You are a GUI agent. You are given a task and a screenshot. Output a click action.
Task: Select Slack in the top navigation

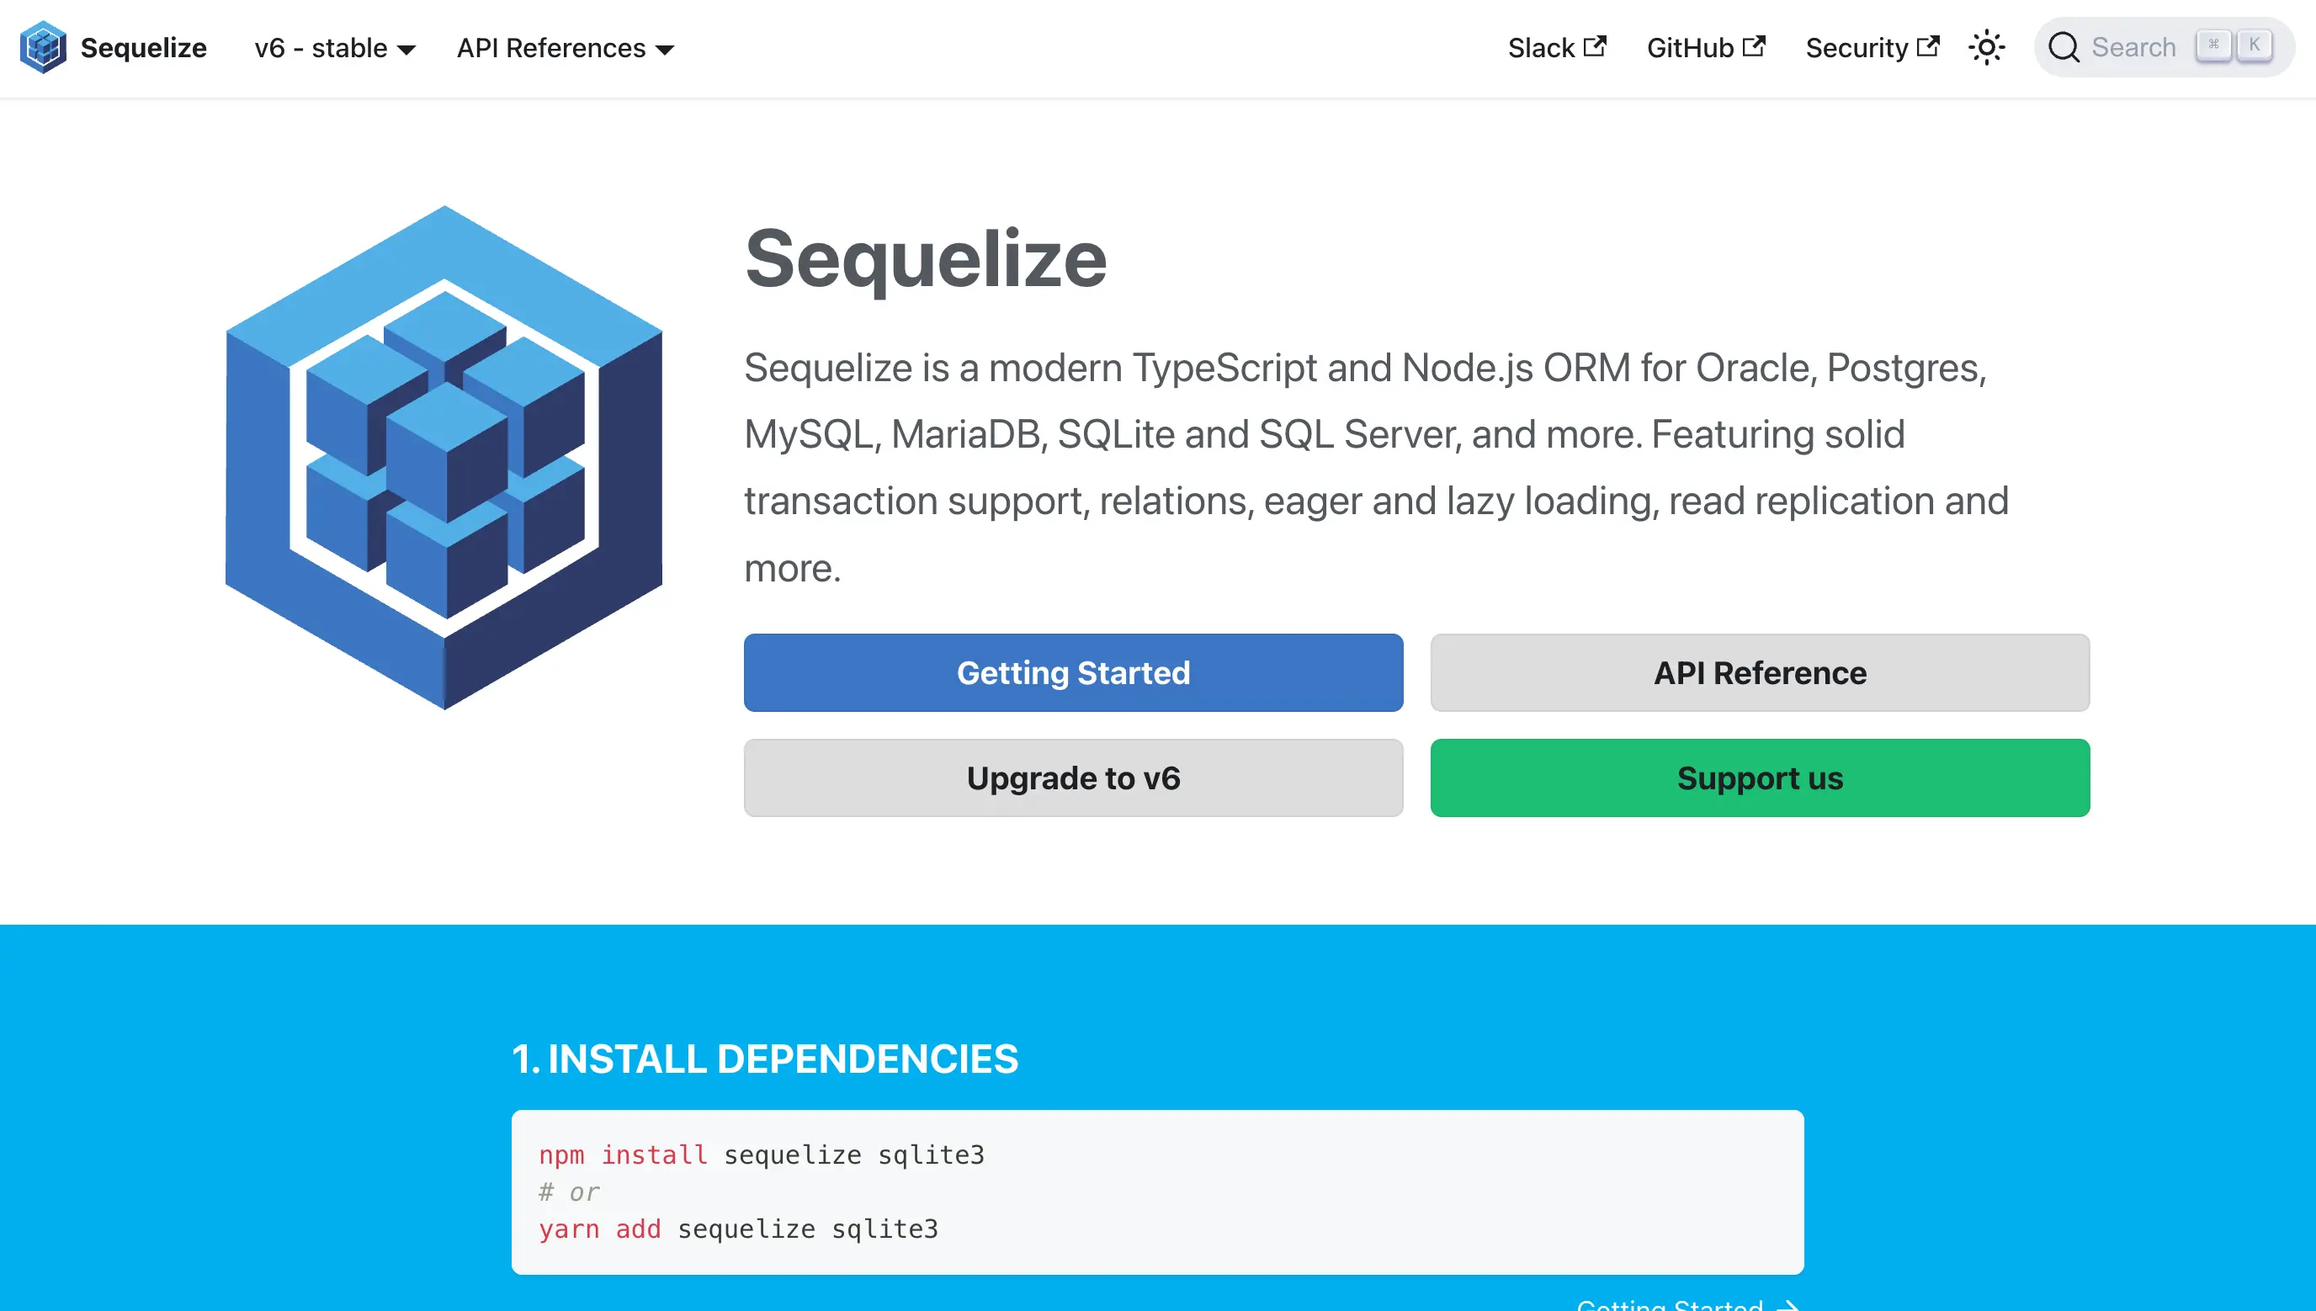[x=1543, y=47]
